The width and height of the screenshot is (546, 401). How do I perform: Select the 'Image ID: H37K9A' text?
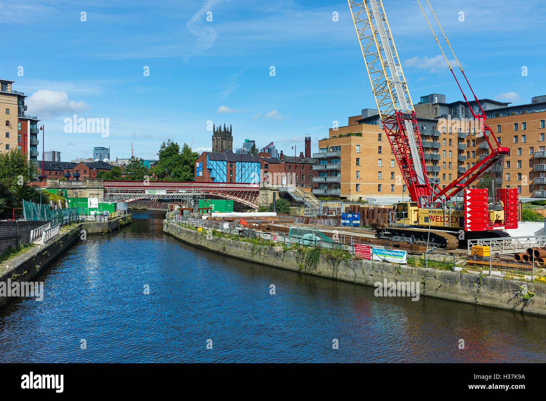tap(500, 377)
